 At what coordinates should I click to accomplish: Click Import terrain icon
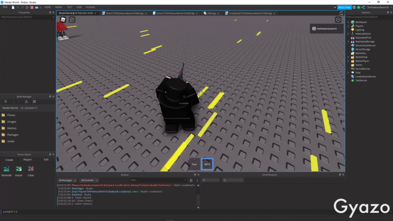(x=18, y=169)
